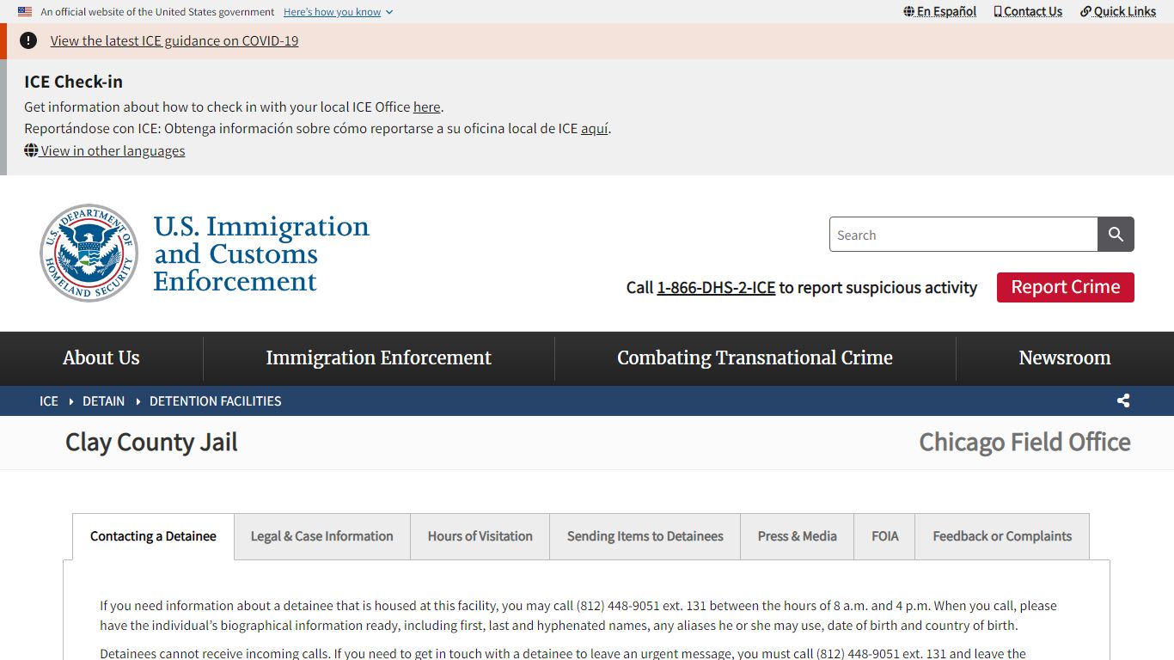This screenshot has width=1174, height=660.
Task: Click the US flag icon
Action: 25,12
